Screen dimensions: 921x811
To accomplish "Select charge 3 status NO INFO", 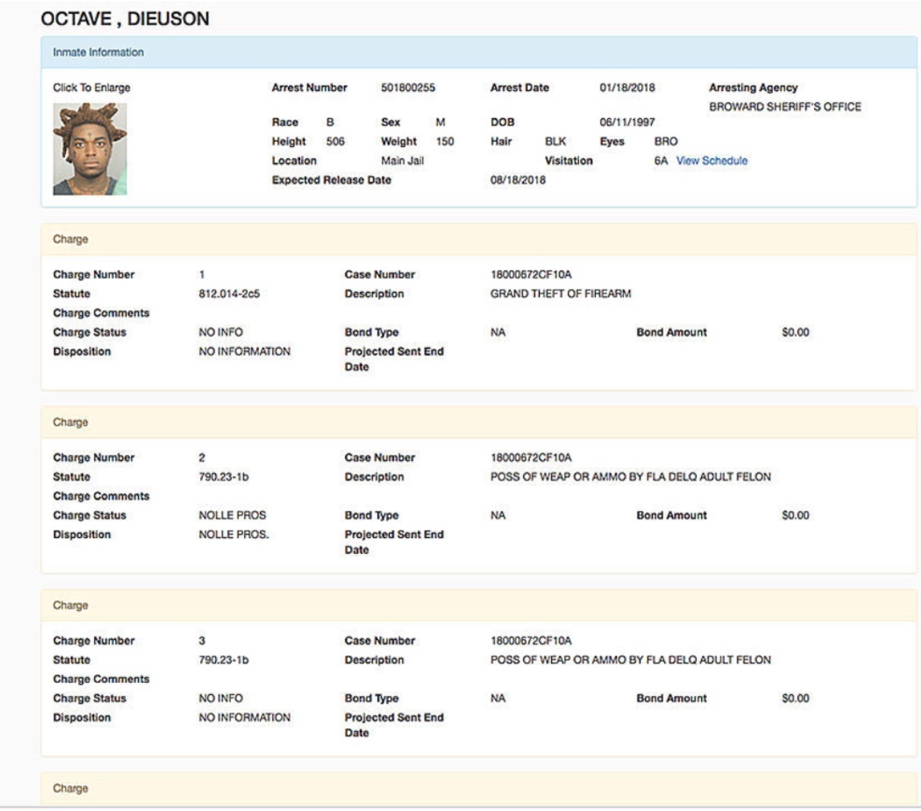I will tap(221, 698).
